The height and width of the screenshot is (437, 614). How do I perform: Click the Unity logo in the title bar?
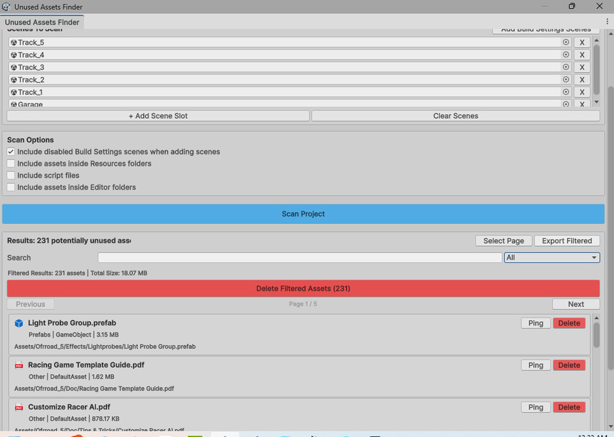pos(6,7)
